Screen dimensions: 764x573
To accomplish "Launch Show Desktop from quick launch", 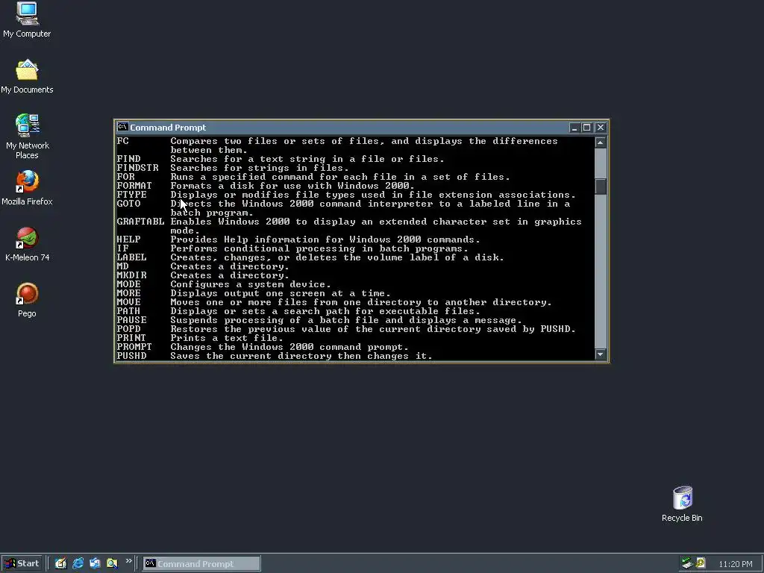I will tap(61, 563).
